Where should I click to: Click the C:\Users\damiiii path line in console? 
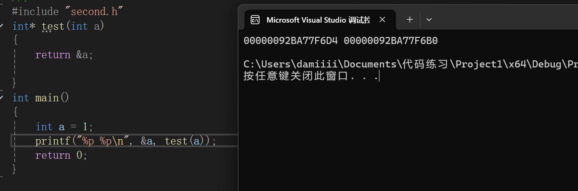pyautogui.click(x=404, y=64)
